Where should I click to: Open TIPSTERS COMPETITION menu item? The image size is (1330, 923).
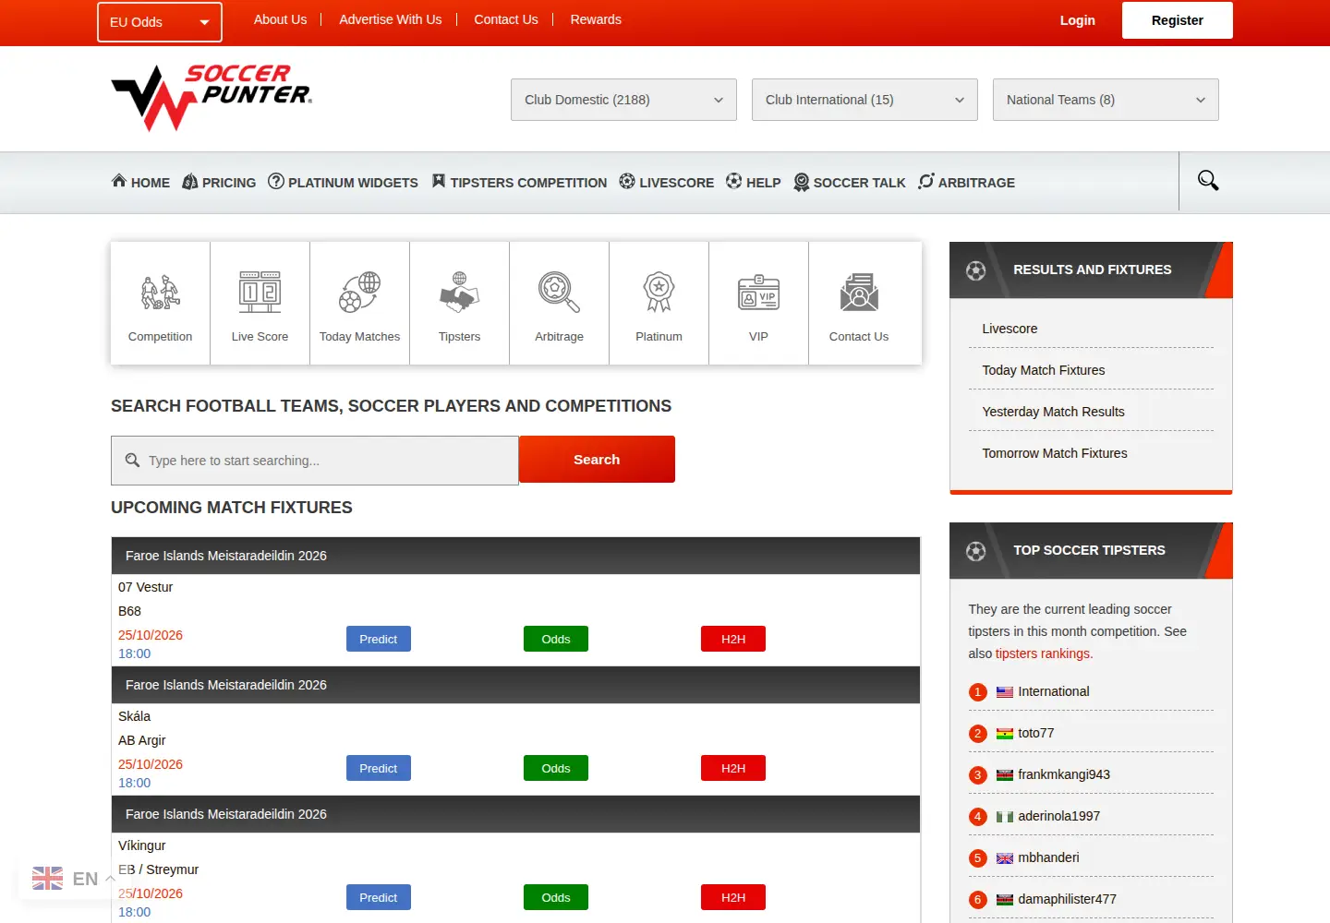(519, 182)
